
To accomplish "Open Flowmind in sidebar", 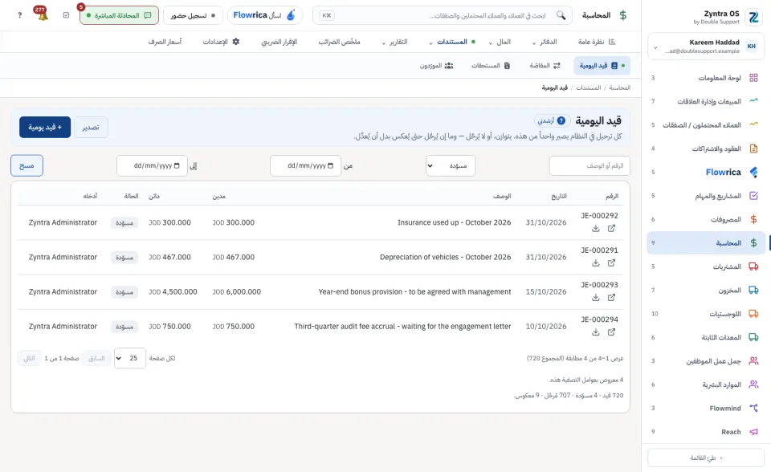I will click(x=706, y=408).
